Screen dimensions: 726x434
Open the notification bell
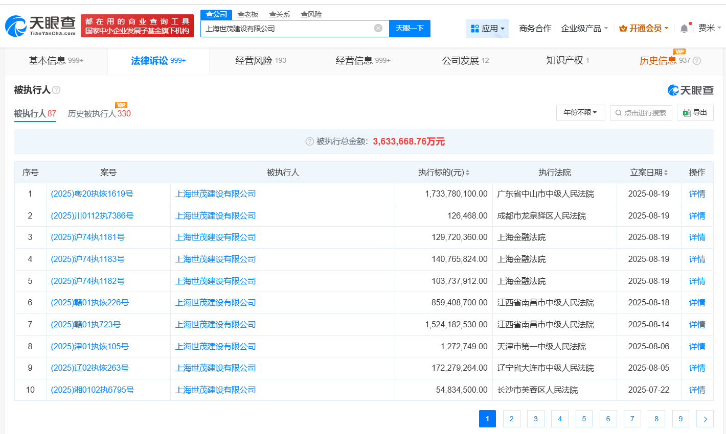click(x=684, y=29)
